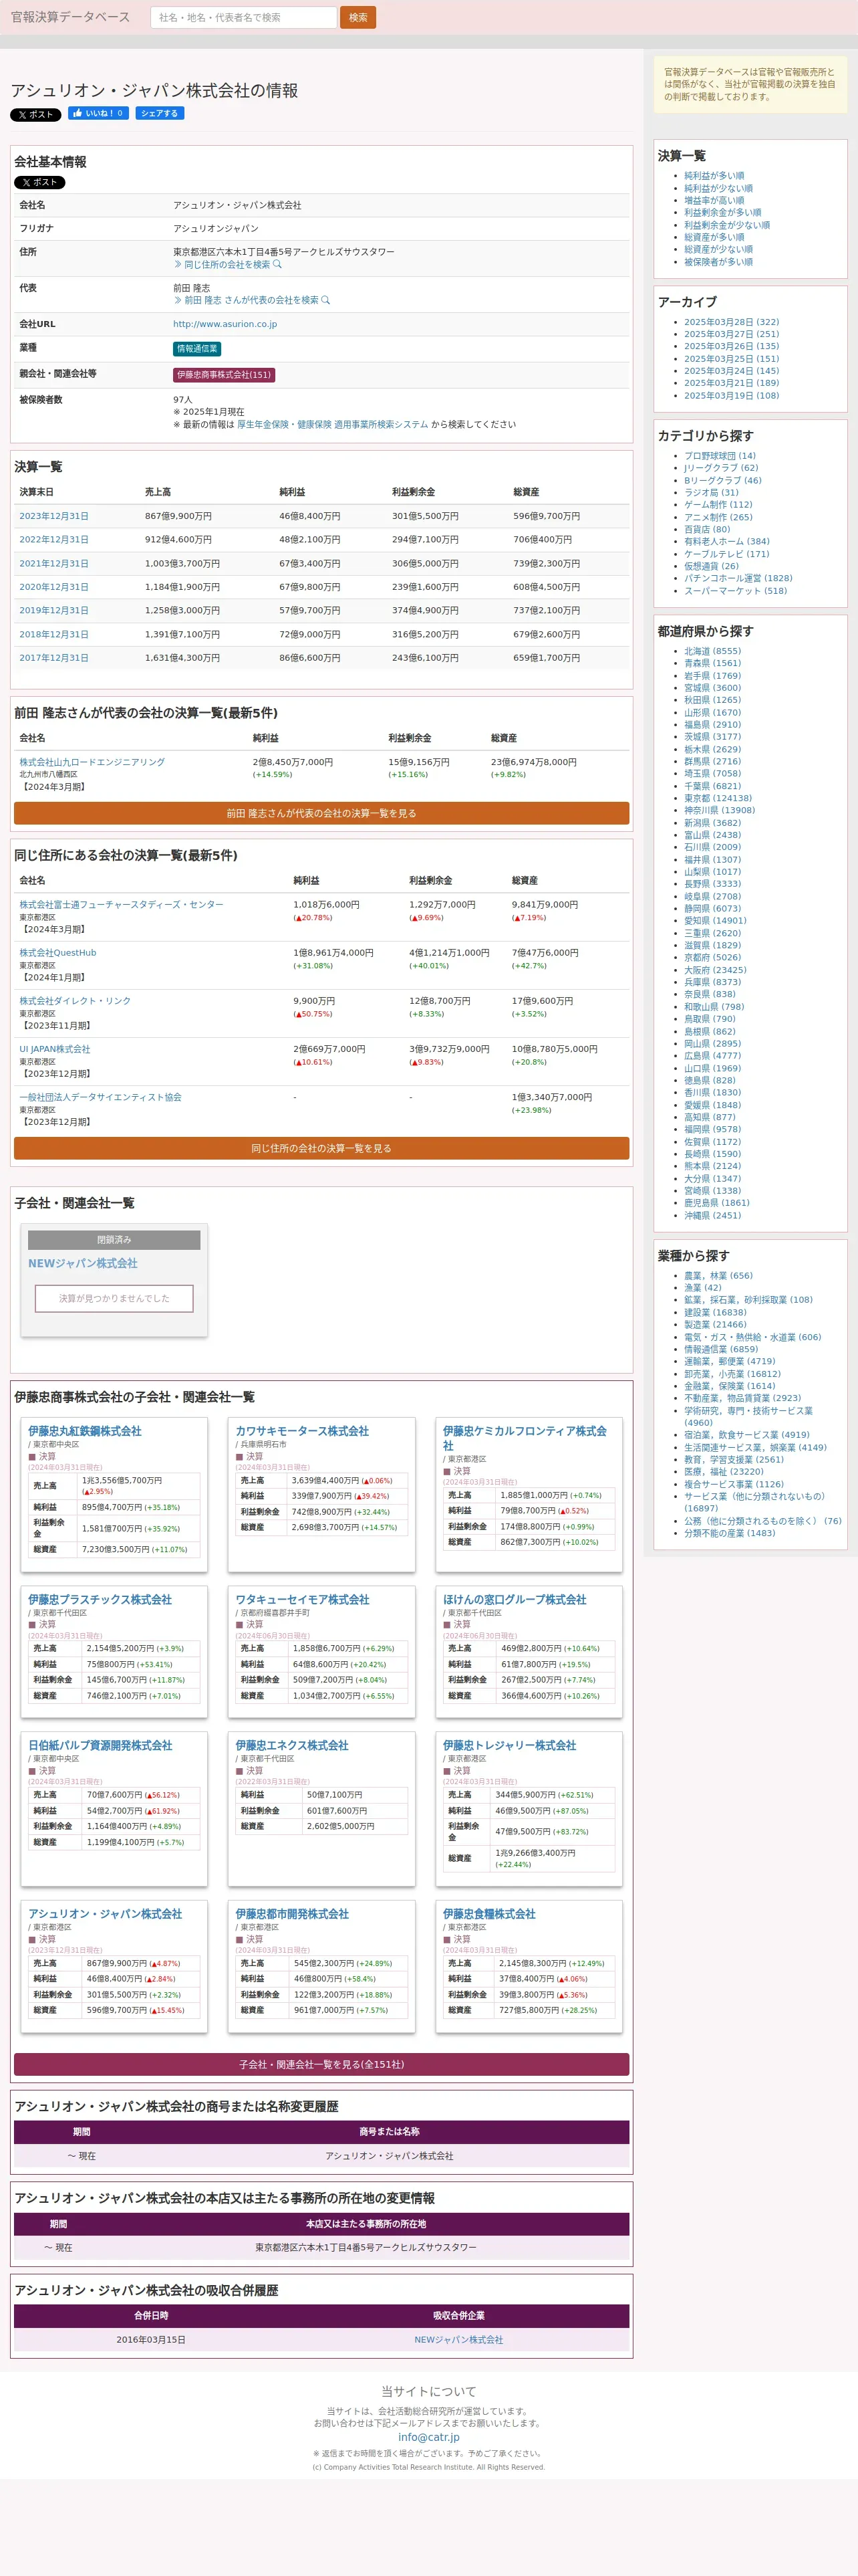This screenshot has width=858, height=2576.
Task: Click the 伊藤忠商事株式会社(151) parent company tag
Action: [224, 375]
